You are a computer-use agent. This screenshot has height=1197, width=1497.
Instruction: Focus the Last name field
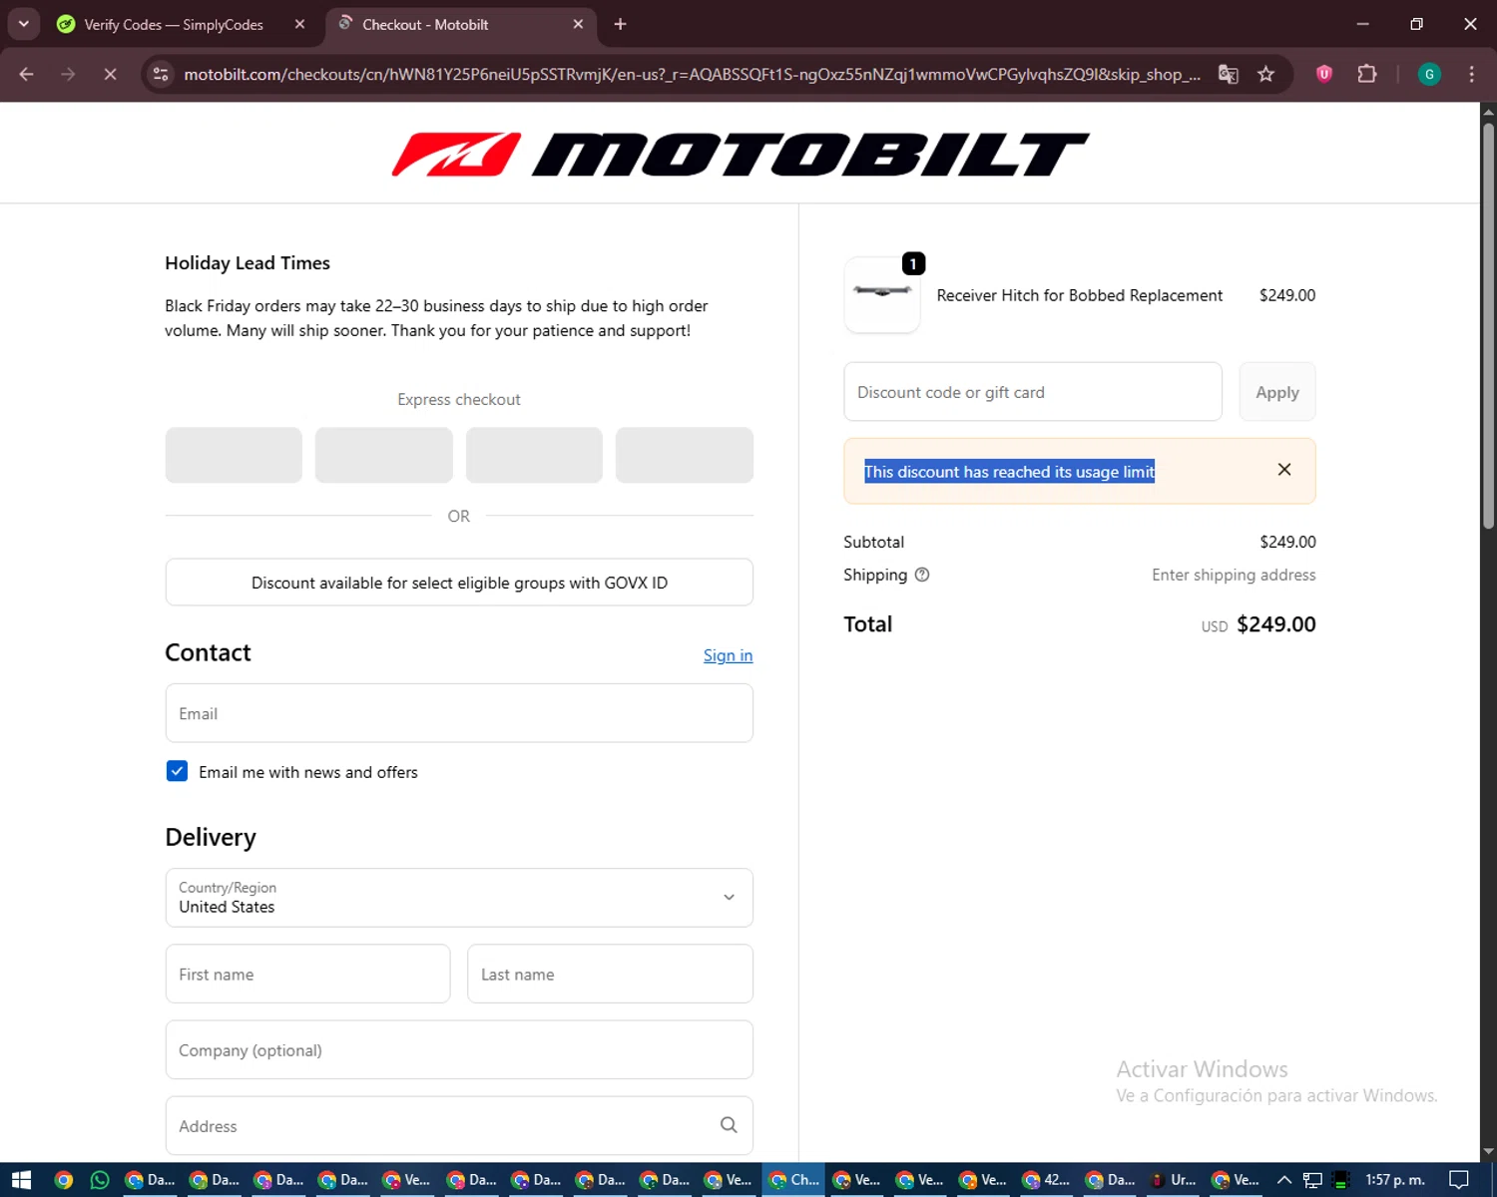click(610, 974)
